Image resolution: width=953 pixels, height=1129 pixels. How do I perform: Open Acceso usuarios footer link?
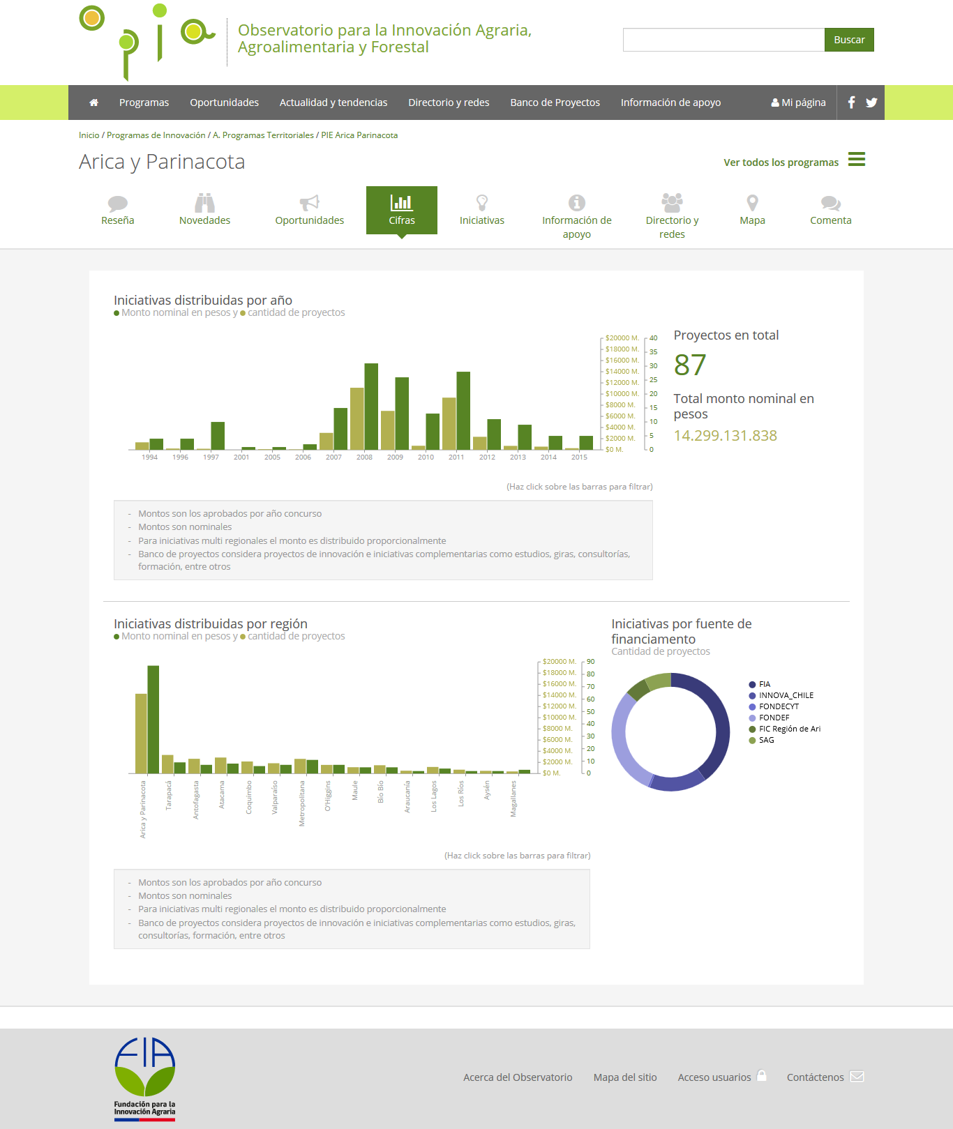tap(714, 1077)
